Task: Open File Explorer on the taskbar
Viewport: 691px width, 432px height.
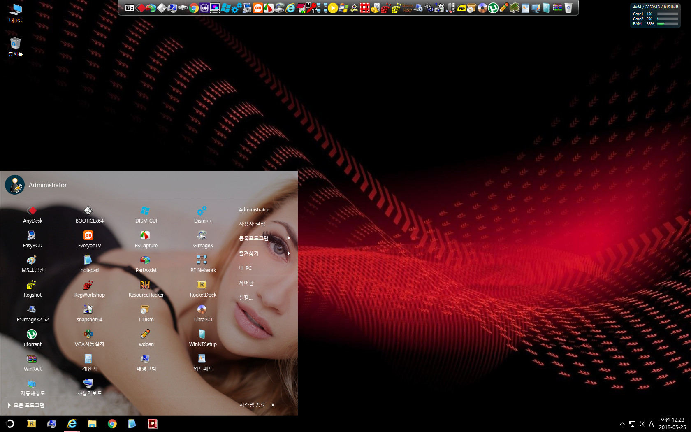Action: click(92, 424)
